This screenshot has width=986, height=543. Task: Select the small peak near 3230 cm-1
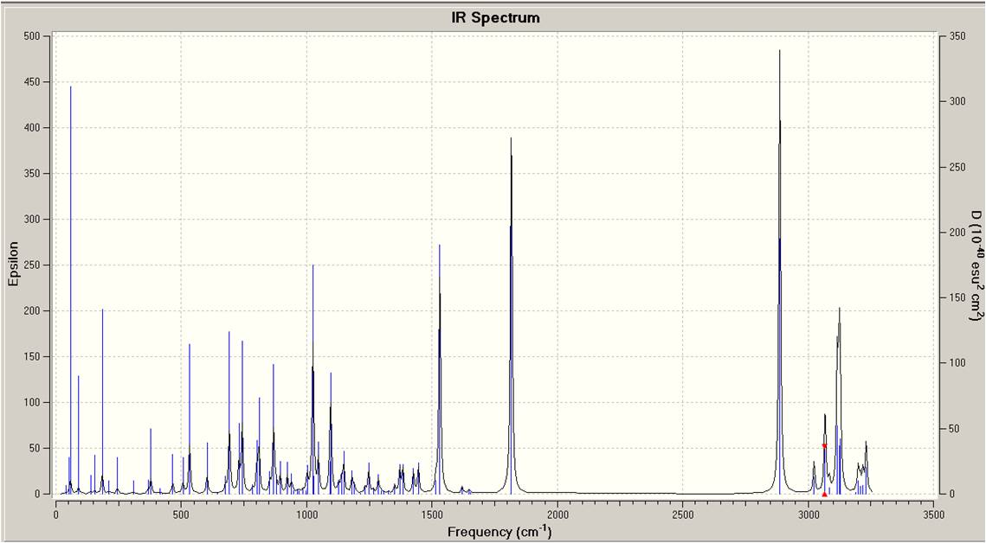coord(866,464)
